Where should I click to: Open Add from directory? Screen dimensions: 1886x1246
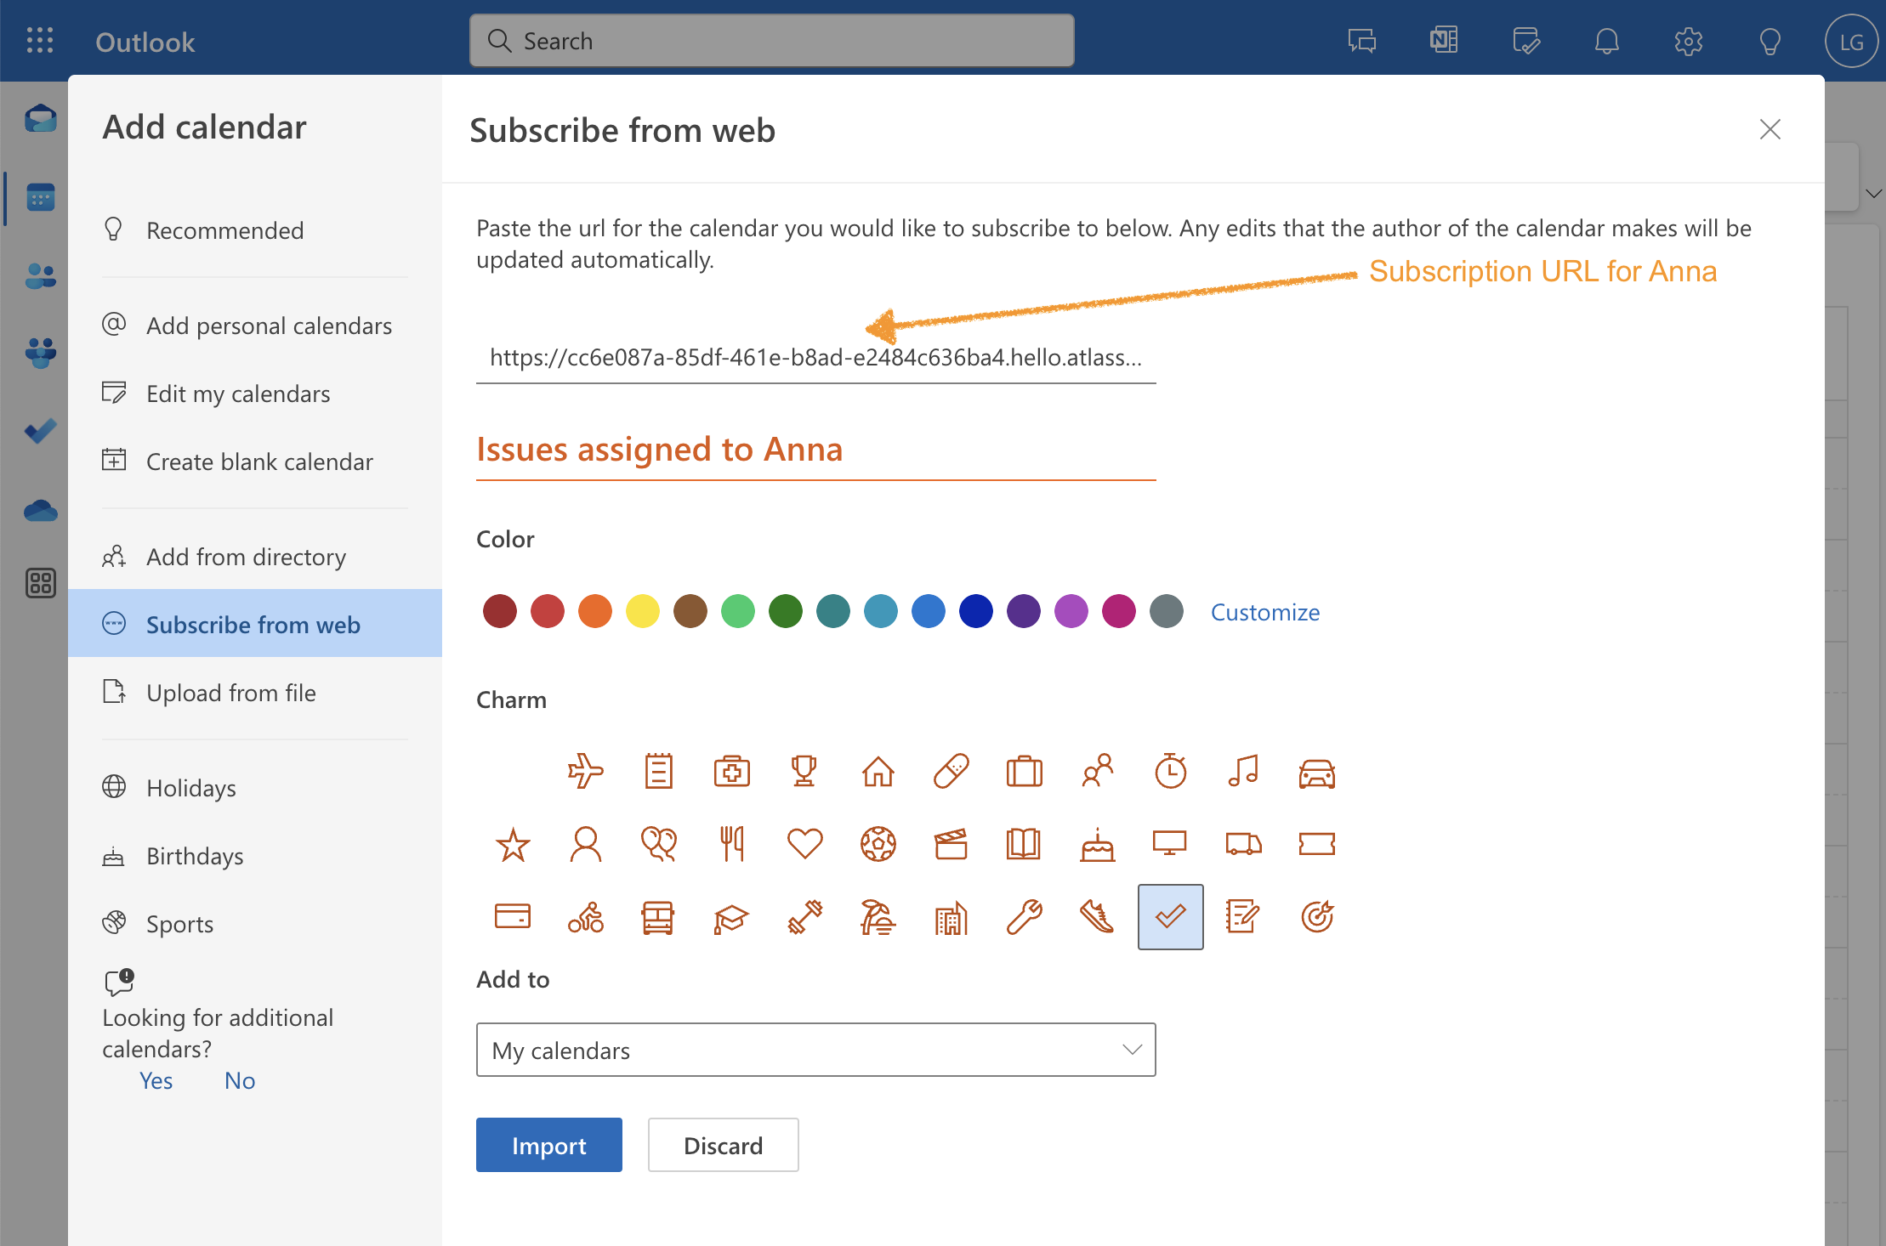point(255,557)
